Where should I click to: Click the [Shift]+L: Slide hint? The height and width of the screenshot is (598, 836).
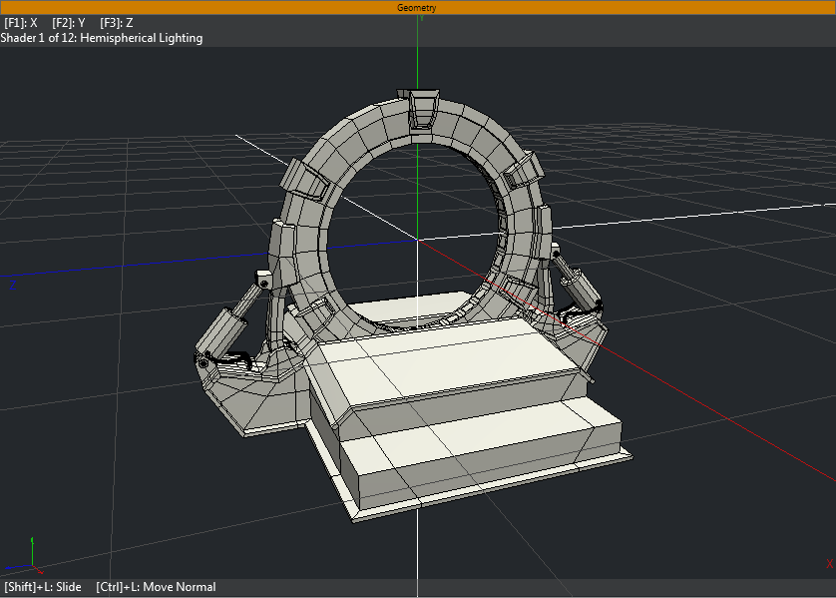click(43, 587)
